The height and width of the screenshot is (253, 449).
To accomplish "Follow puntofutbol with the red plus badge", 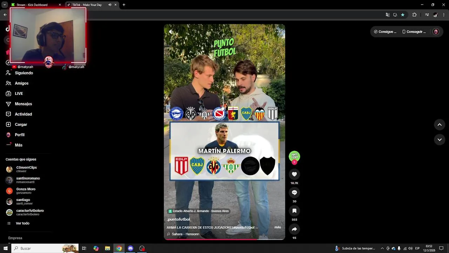I will tap(294, 162).
